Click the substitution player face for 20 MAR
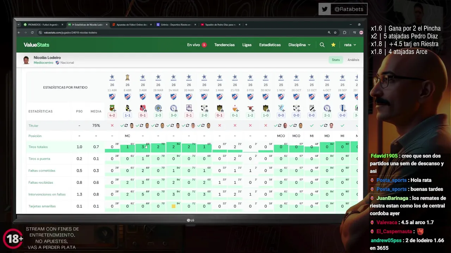Screen dimensions: 451x253 point(193,125)
